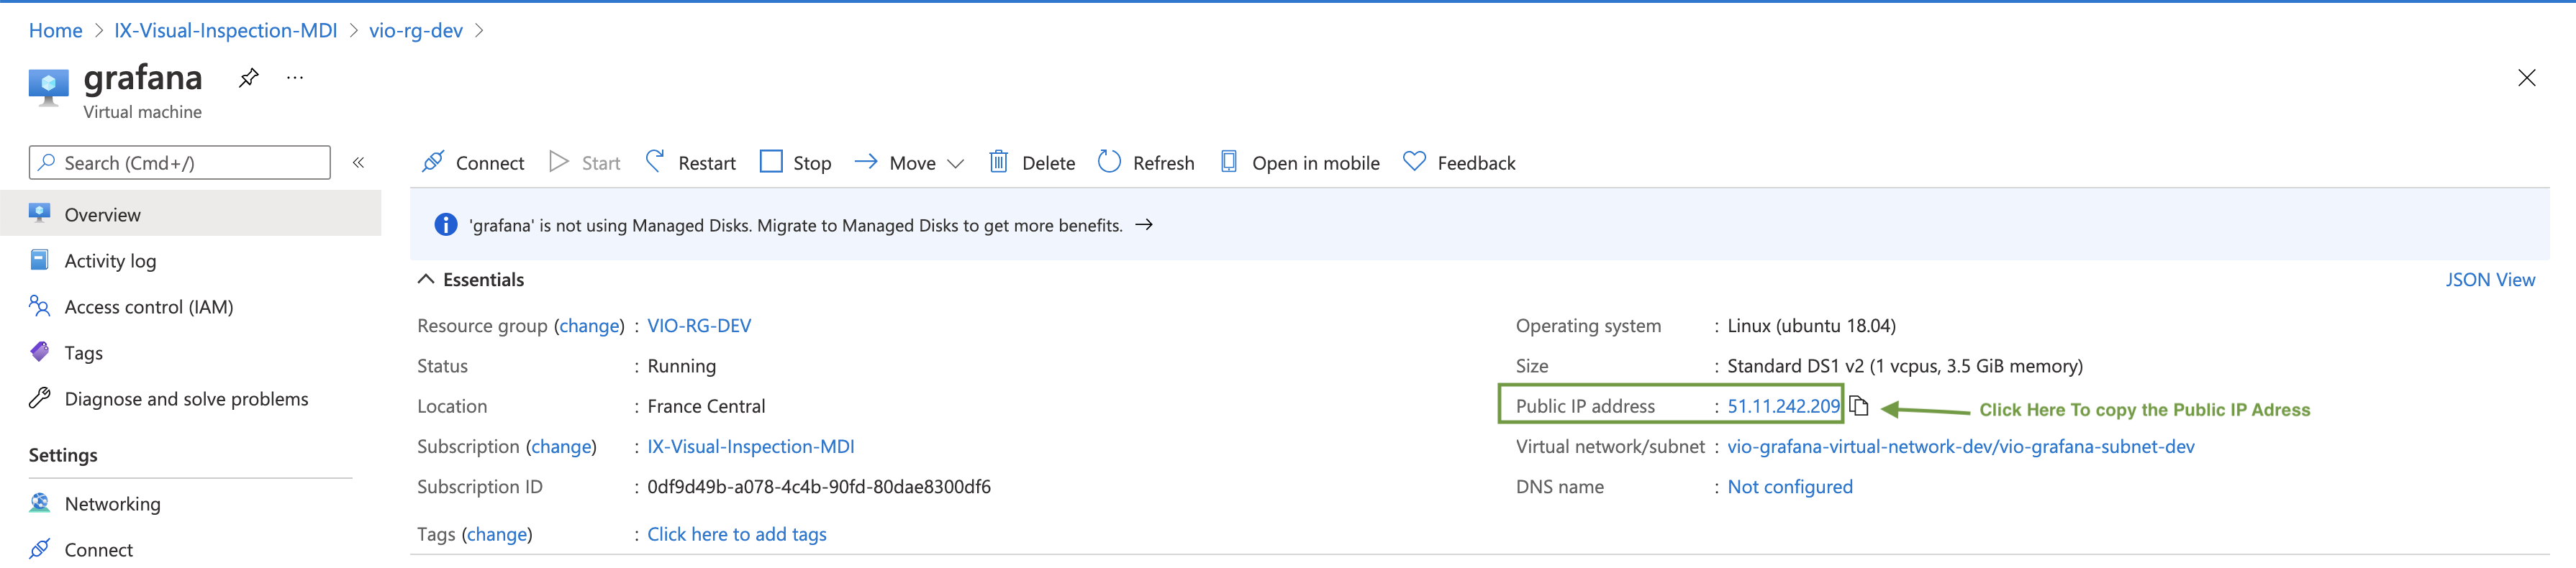Click the Connect plug icon in the toolbar
This screenshot has height=568, width=2576.
433,162
